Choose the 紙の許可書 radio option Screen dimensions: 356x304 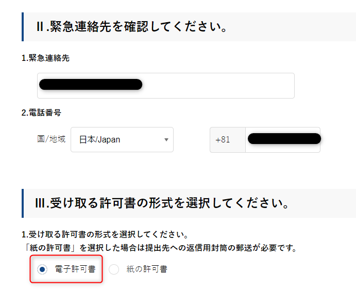[114, 269]
